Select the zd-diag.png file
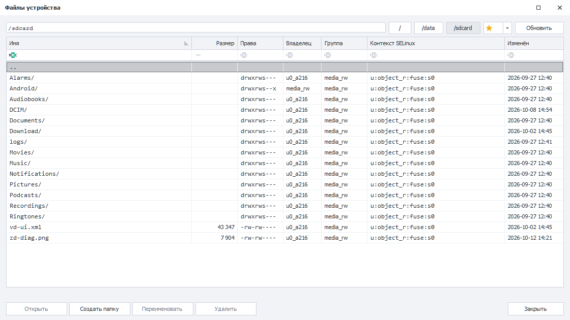The image size is (570, 320). pyautogui.click(x=284, y=238)
